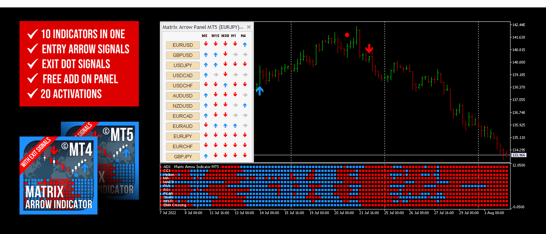Click the USDCAD M15 gray sideways arrow
Image resolution: width=546 pixels, height=234 pixels.
point(215,75)
